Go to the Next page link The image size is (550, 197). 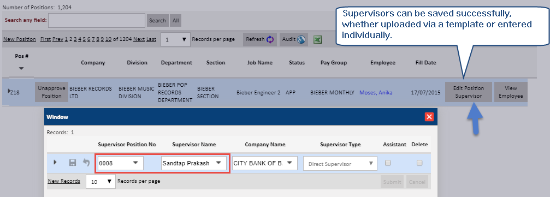[139, 39]
